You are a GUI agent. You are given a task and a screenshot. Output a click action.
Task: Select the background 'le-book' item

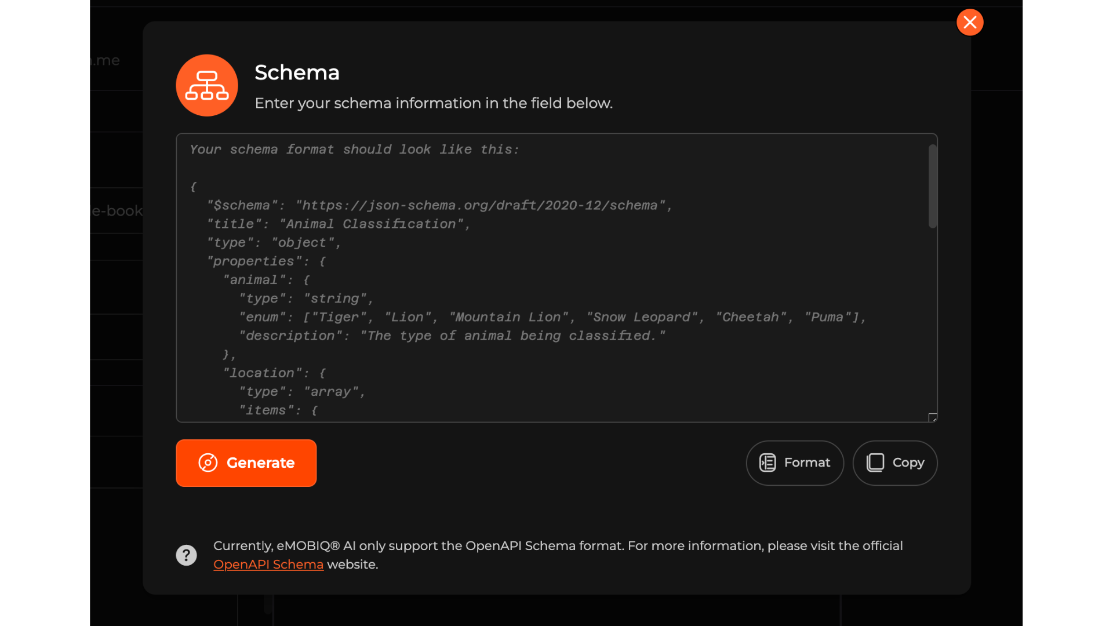(117, 210)
